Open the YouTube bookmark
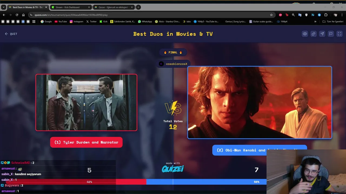The image size is (346, 194). point(61,22)
